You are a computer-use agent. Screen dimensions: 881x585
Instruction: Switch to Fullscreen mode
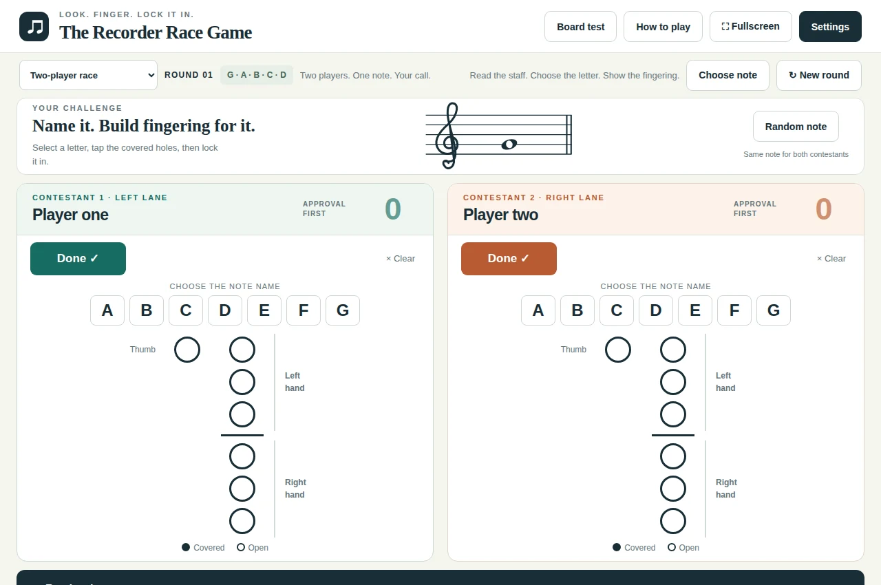pos(751,27)
